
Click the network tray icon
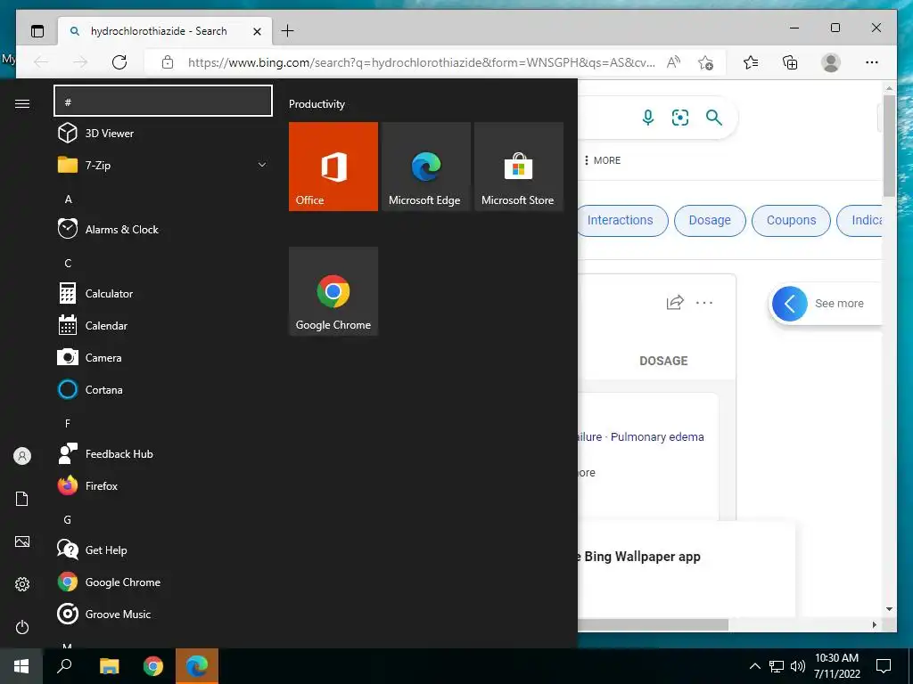(777, 666)
